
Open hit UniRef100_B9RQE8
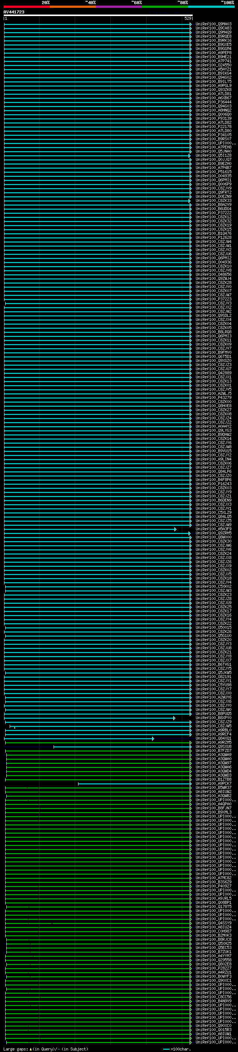pyautogui.click(x=213, y=36)
